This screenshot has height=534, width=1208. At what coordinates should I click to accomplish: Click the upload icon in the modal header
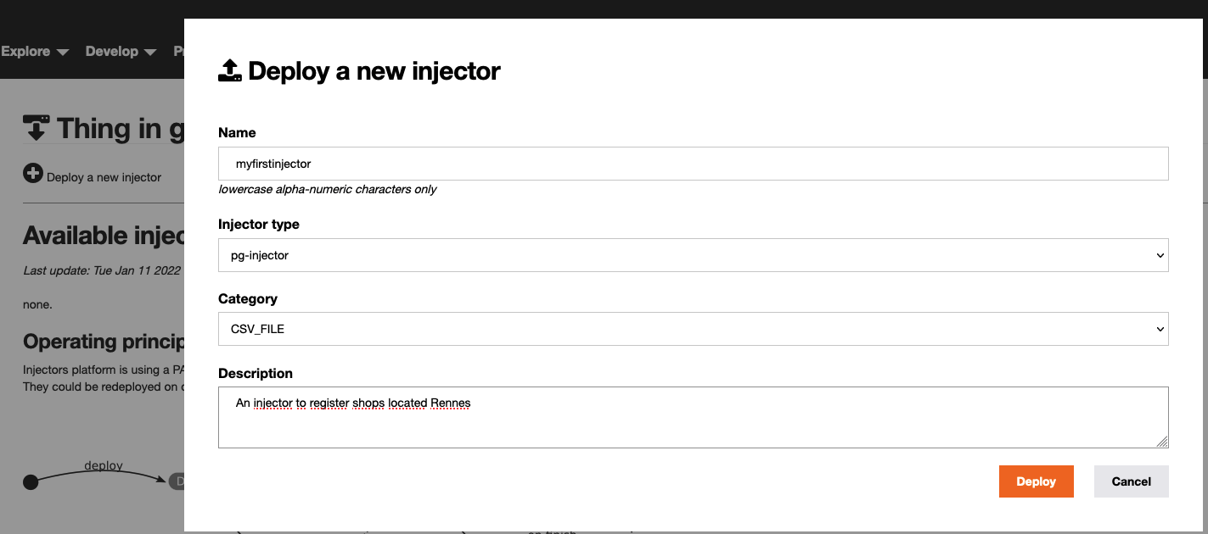coord(230,71)
